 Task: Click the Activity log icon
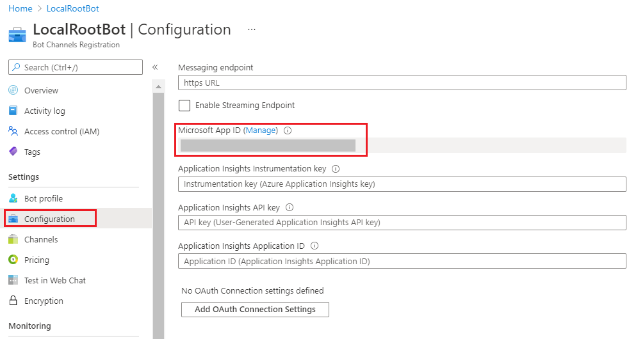pyautogui.click(x=13, y=111)
